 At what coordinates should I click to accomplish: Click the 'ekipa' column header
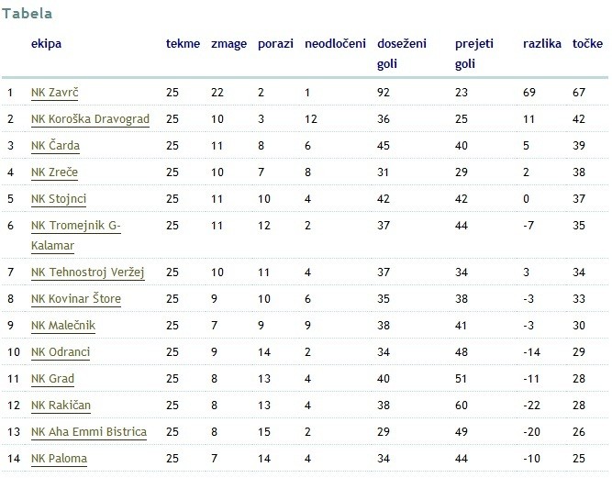(47, 43)
